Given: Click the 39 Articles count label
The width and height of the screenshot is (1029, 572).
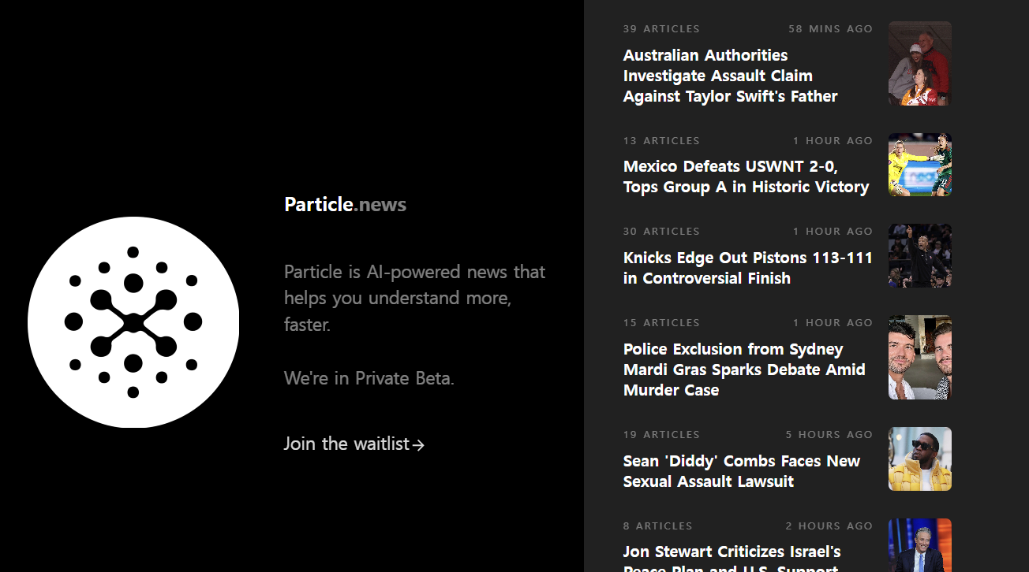Looking at the screenshot, I should 661,29.
